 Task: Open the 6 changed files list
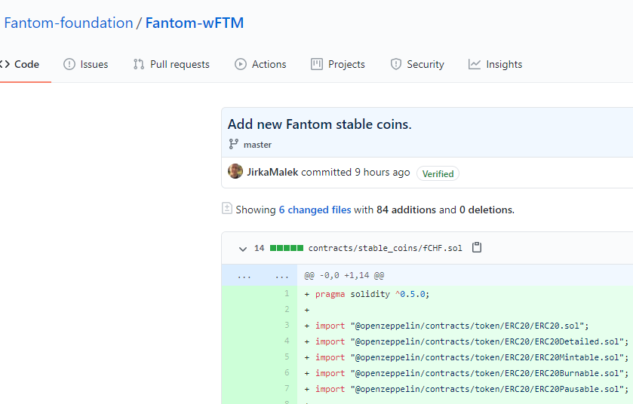coord(315,210)
